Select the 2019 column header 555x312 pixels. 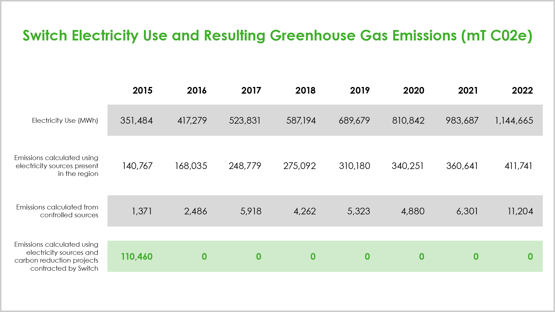[360, 90]
